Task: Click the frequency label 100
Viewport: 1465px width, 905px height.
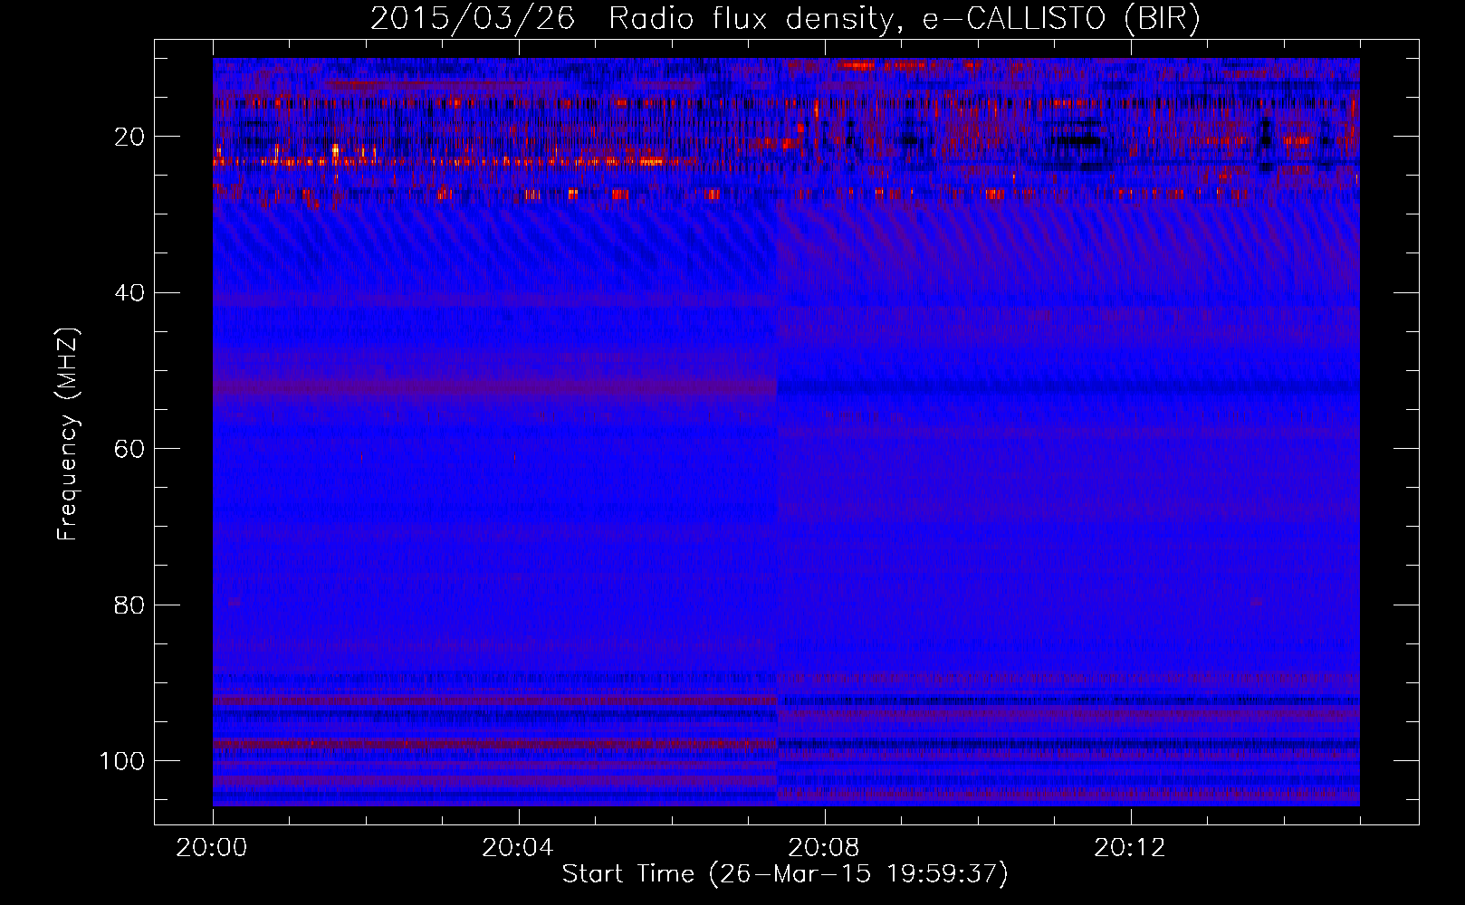Action: pos(123,760)
